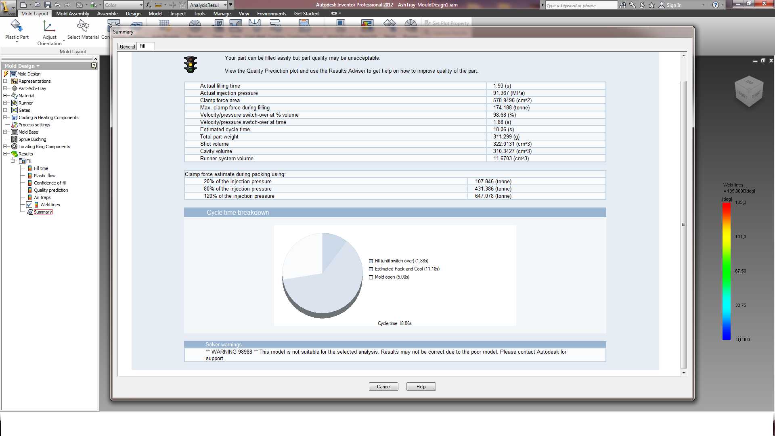
Task: Click the fx parameters icon
Action: [149, 5]
